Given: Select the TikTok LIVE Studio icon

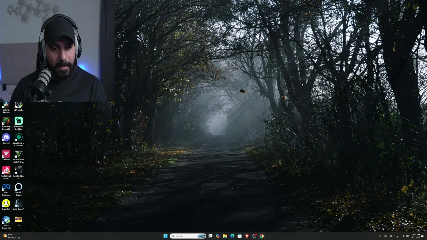Looking at the screenshot, I should tap(6, 173).
